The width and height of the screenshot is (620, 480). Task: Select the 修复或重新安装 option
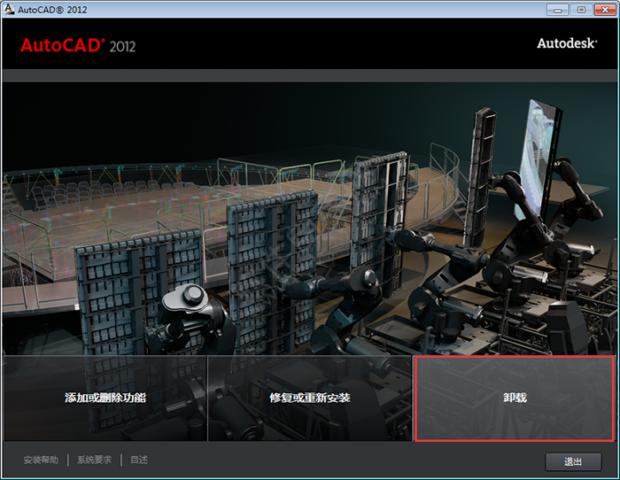pyautogui.click(x=310, y=398)
